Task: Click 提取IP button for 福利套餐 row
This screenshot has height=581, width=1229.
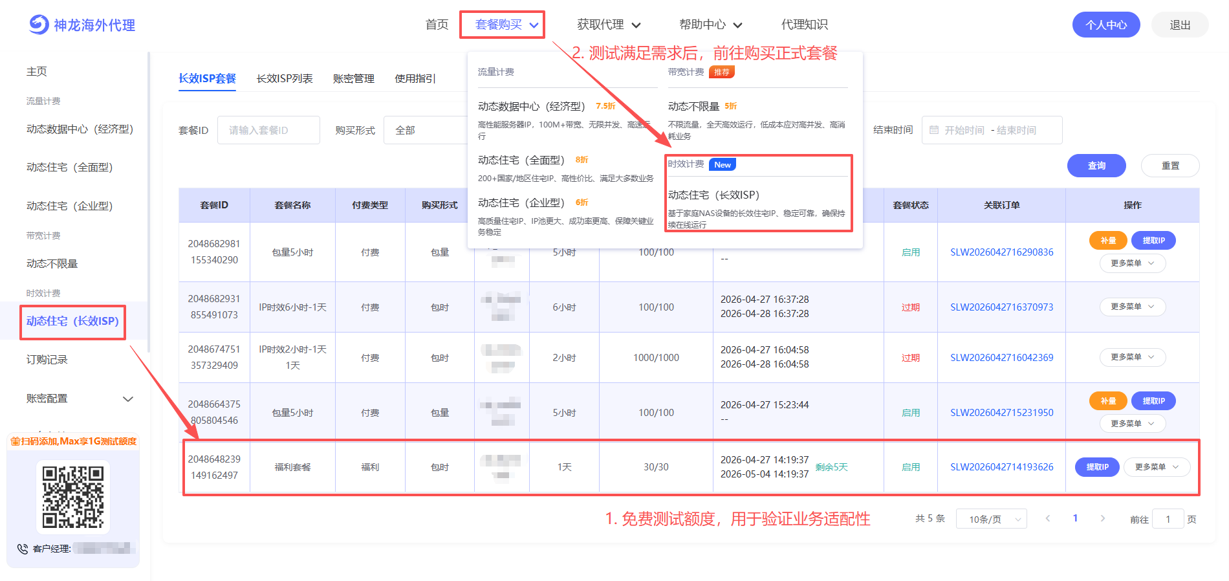Action: 1096,467
